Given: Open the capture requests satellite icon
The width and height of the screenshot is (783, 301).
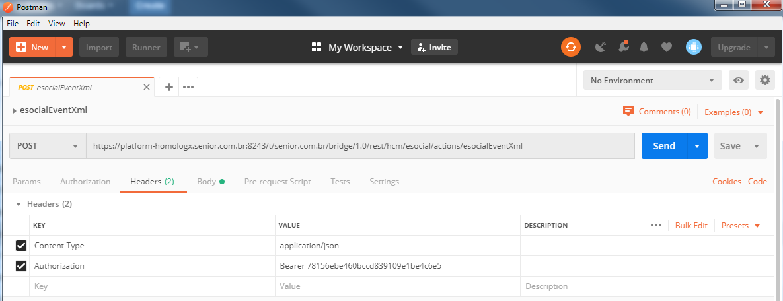Looking at the screenshot, I should [601, 48].
